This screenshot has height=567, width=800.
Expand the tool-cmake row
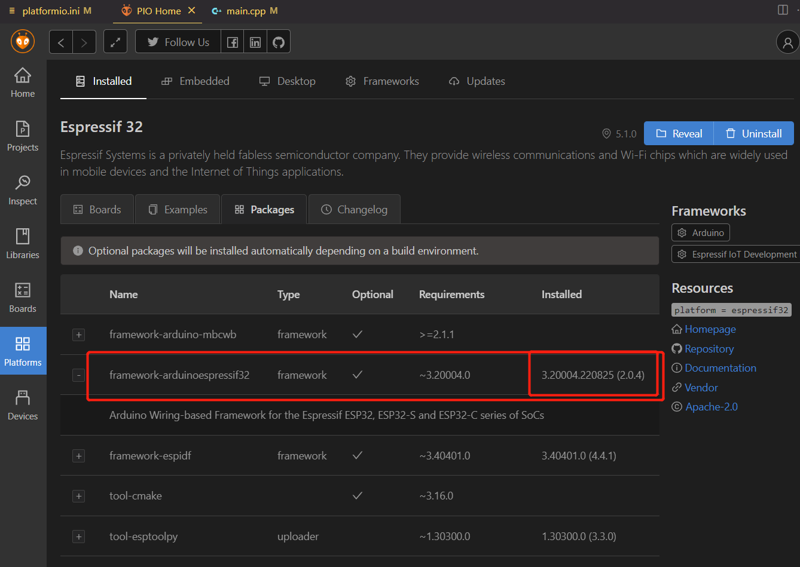click(x=78, y=496)
